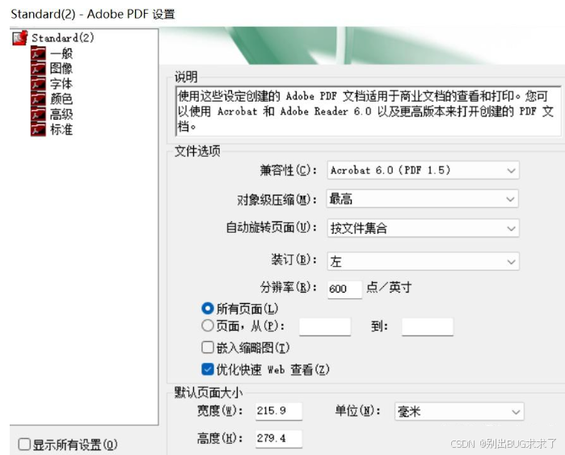Click the 宽度(W) field showing 215.9
Viewport: 565px width, 455px height.
279,411
